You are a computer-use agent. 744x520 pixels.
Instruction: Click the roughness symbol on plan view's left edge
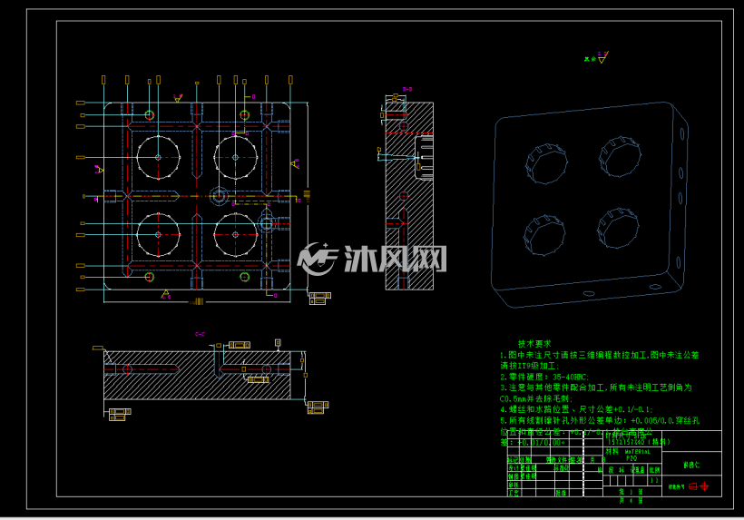pyautogui.click(x=99, y=170)
